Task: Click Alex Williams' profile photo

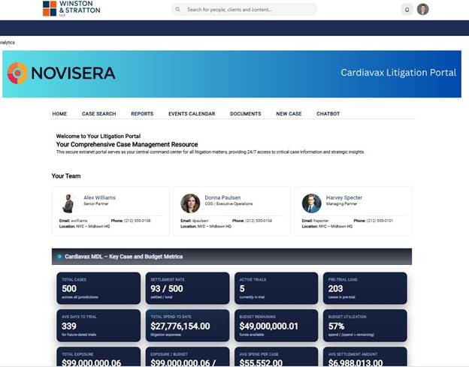Action: pos(68,203)
